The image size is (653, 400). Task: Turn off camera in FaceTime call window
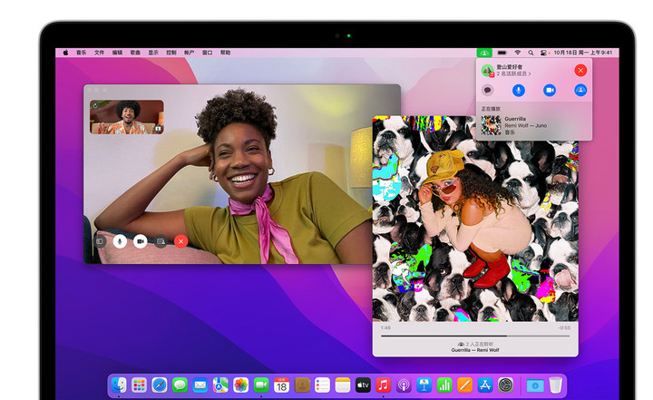tap(141, 241)
